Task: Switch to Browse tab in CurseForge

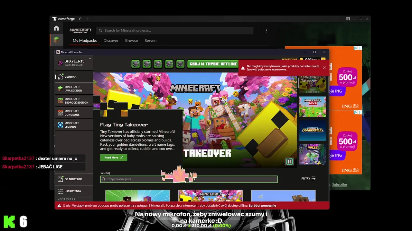Action: (x=131, y=40)
